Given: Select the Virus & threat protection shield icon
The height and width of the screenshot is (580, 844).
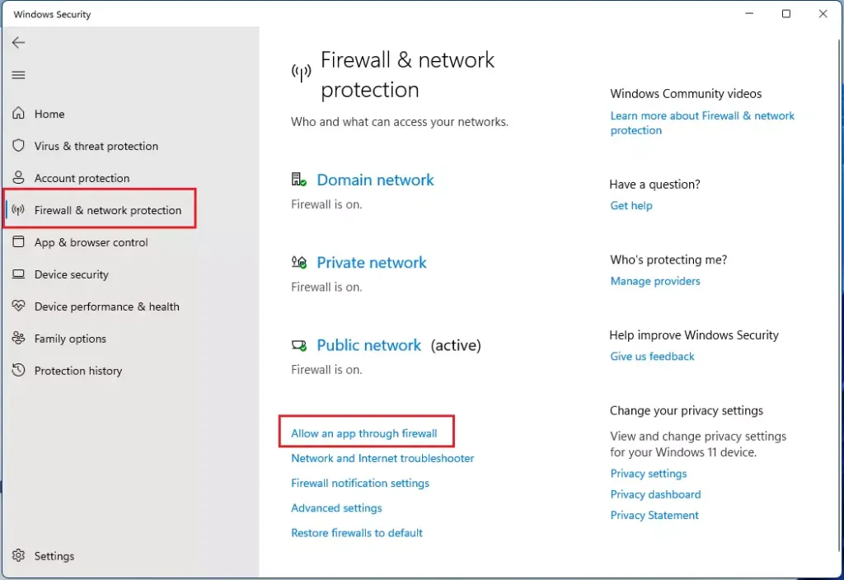Looking at the screenshot, I should click(18, 145).
